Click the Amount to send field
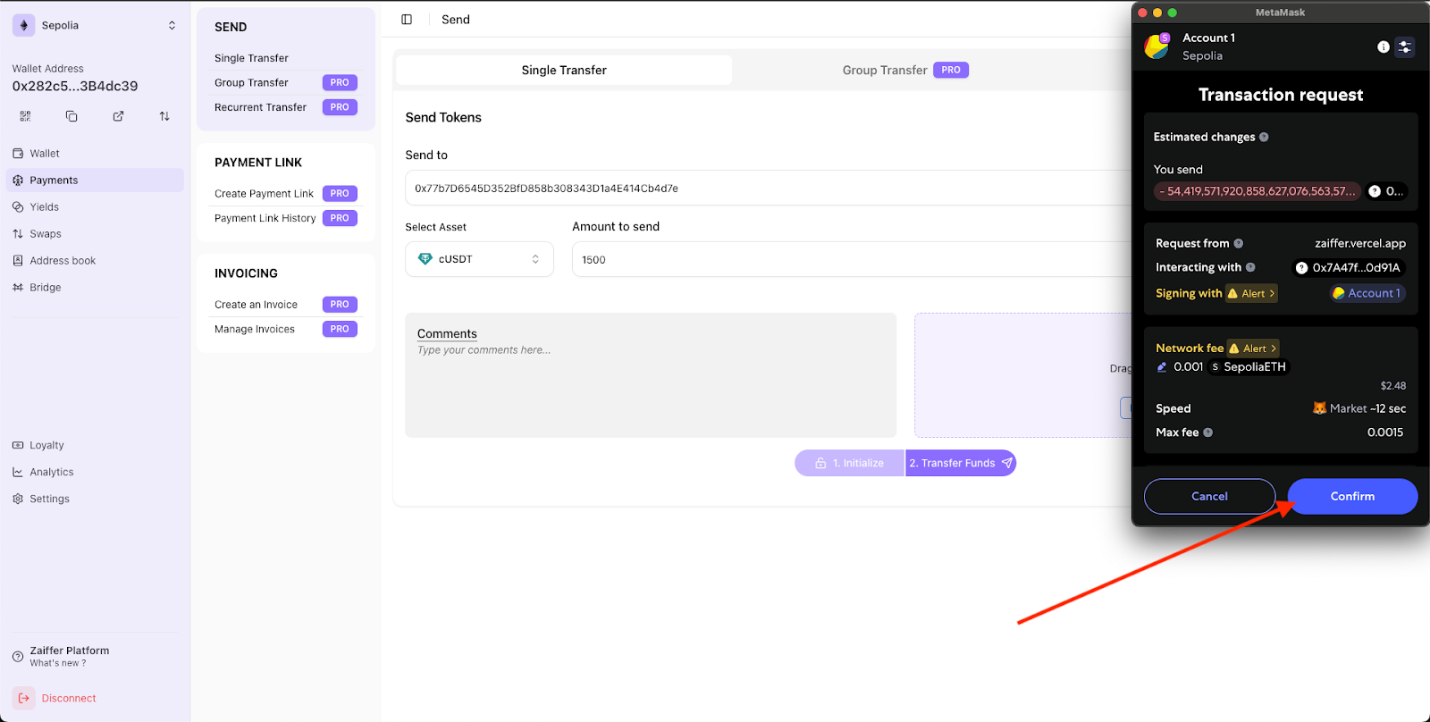Screen dimensions: 1430x722 [x=852, y=259]
